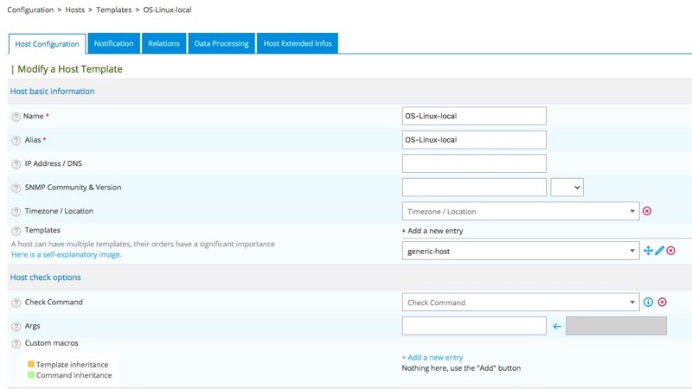Click the IP Address / DNS input field
The height and width of the screenshot is (389, 692).
(x=474, y=163)
